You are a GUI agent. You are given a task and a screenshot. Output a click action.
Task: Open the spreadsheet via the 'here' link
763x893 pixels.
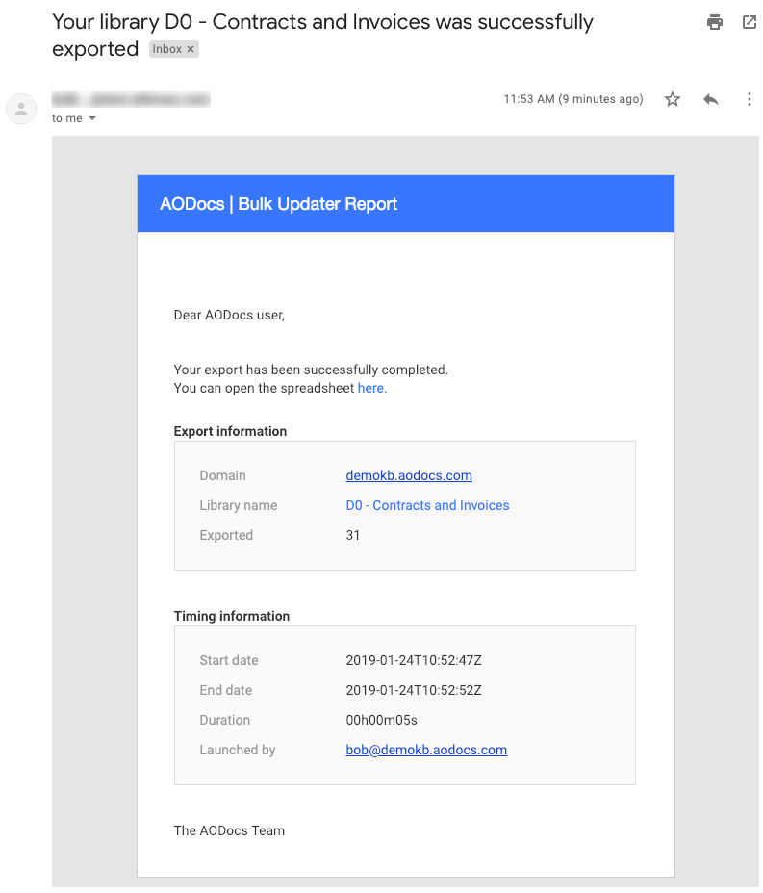pos(371,388)
